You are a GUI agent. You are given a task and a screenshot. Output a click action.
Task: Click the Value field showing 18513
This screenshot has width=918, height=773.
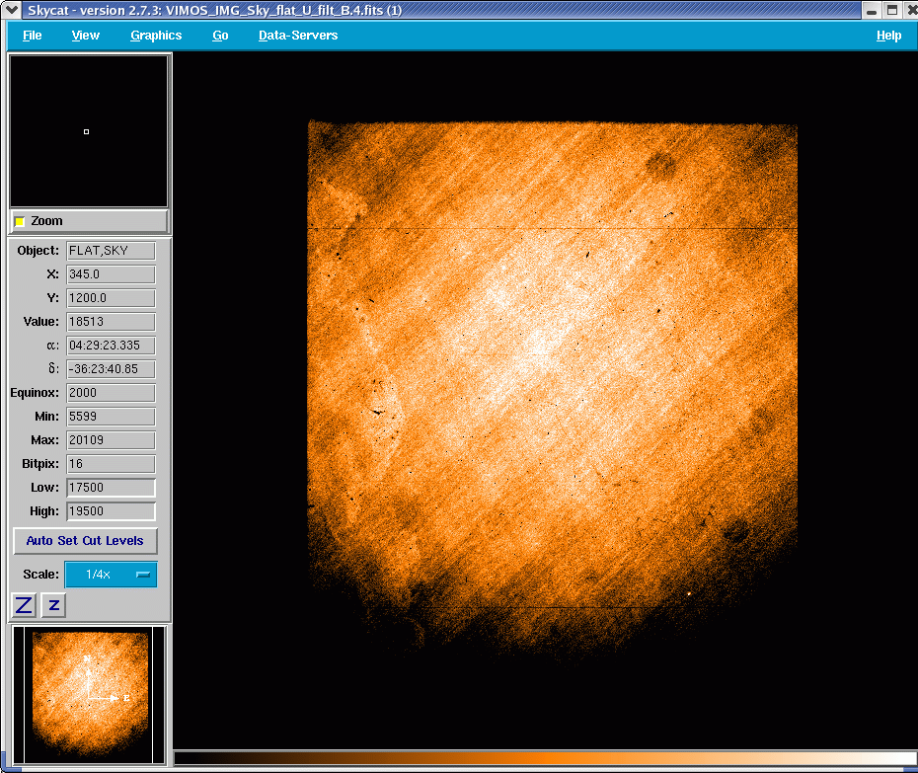coord(111,322)
